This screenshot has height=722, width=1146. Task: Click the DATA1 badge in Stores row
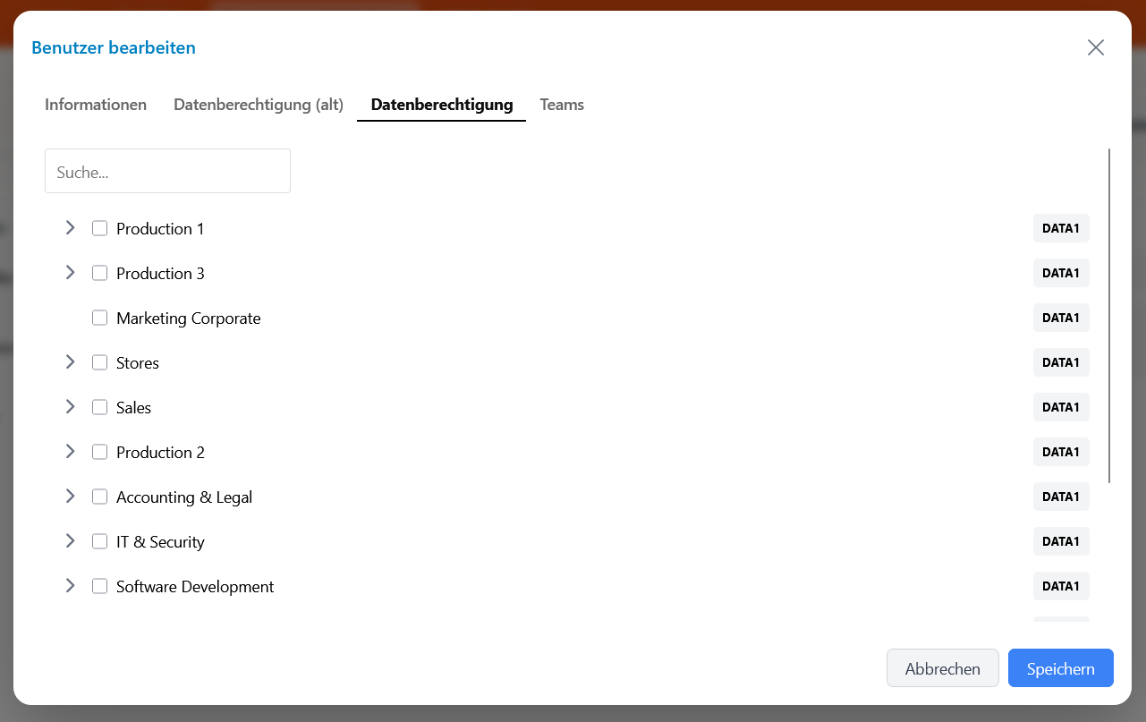[1060, 362]
